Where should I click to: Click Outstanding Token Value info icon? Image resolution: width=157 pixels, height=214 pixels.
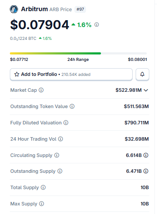pyautogui.click(x=72, y=106)
